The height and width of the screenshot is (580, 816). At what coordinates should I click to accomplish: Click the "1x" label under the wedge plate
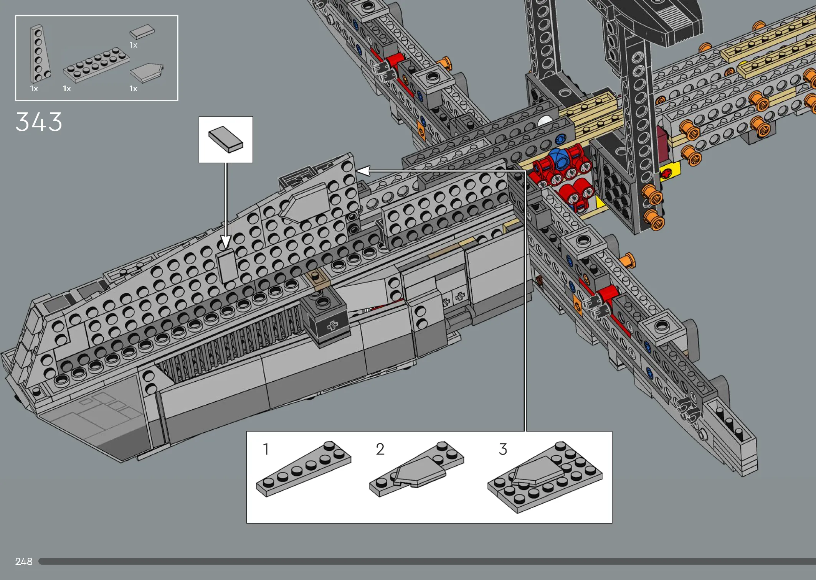pyautogui.click(x=34, y=89)
